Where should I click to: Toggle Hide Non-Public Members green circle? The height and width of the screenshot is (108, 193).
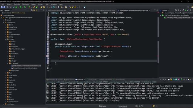[x=186, y=10]
